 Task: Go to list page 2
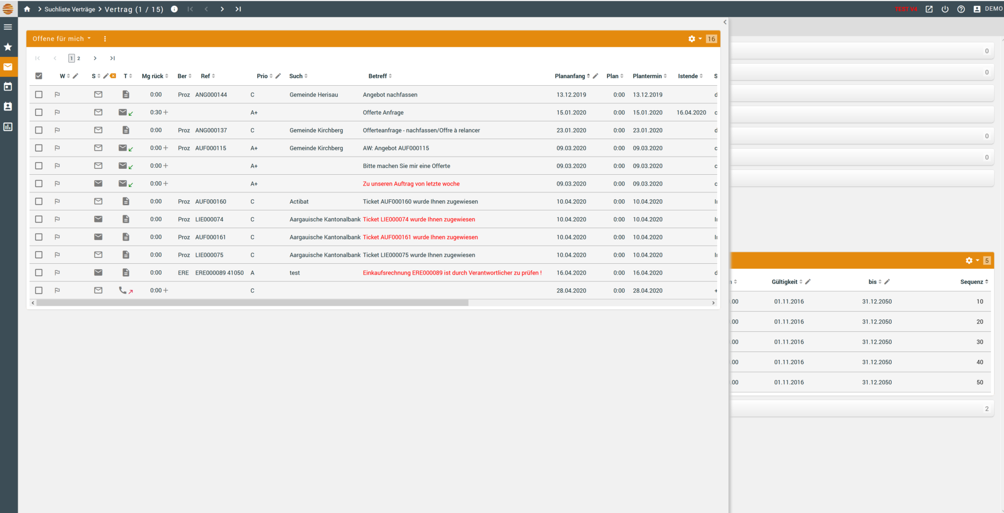pos(78,58)
